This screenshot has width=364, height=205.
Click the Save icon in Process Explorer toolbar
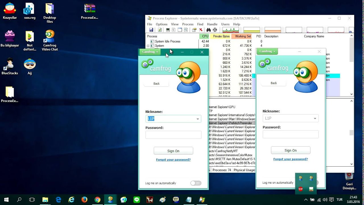point(151,30)
